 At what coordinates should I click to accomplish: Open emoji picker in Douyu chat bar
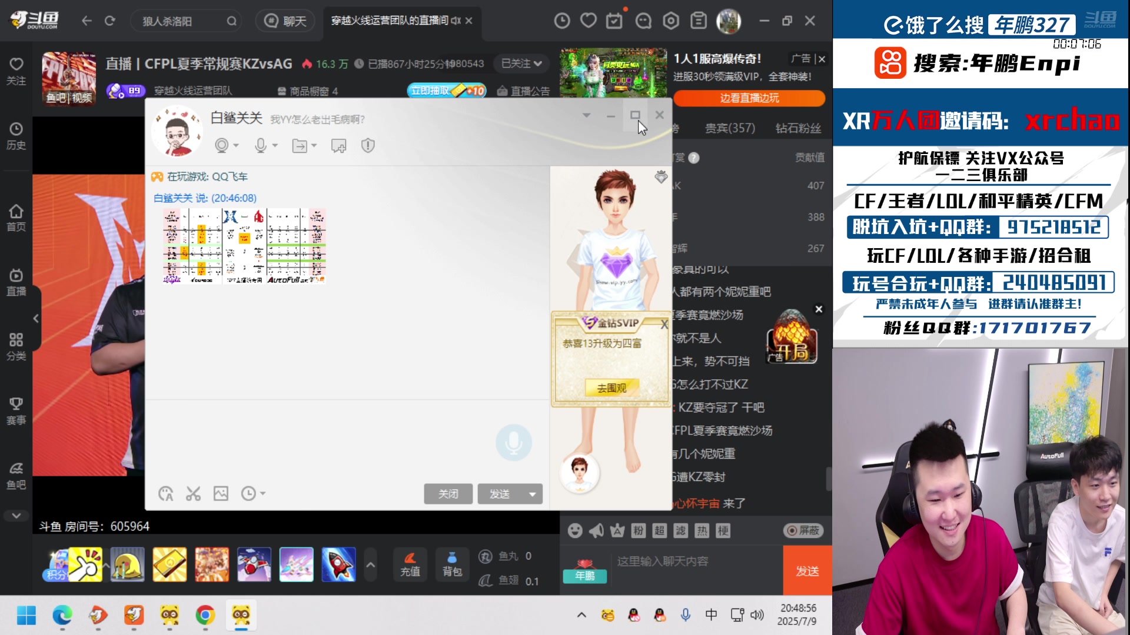(575, 531)
